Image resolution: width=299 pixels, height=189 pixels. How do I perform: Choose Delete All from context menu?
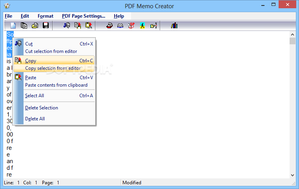click(x=54, y=119)
